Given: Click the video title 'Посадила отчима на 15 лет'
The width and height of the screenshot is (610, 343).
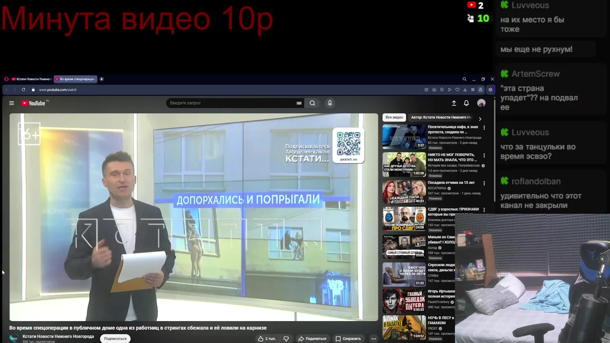Looking at the screenshot, I should tap(451, 182).
